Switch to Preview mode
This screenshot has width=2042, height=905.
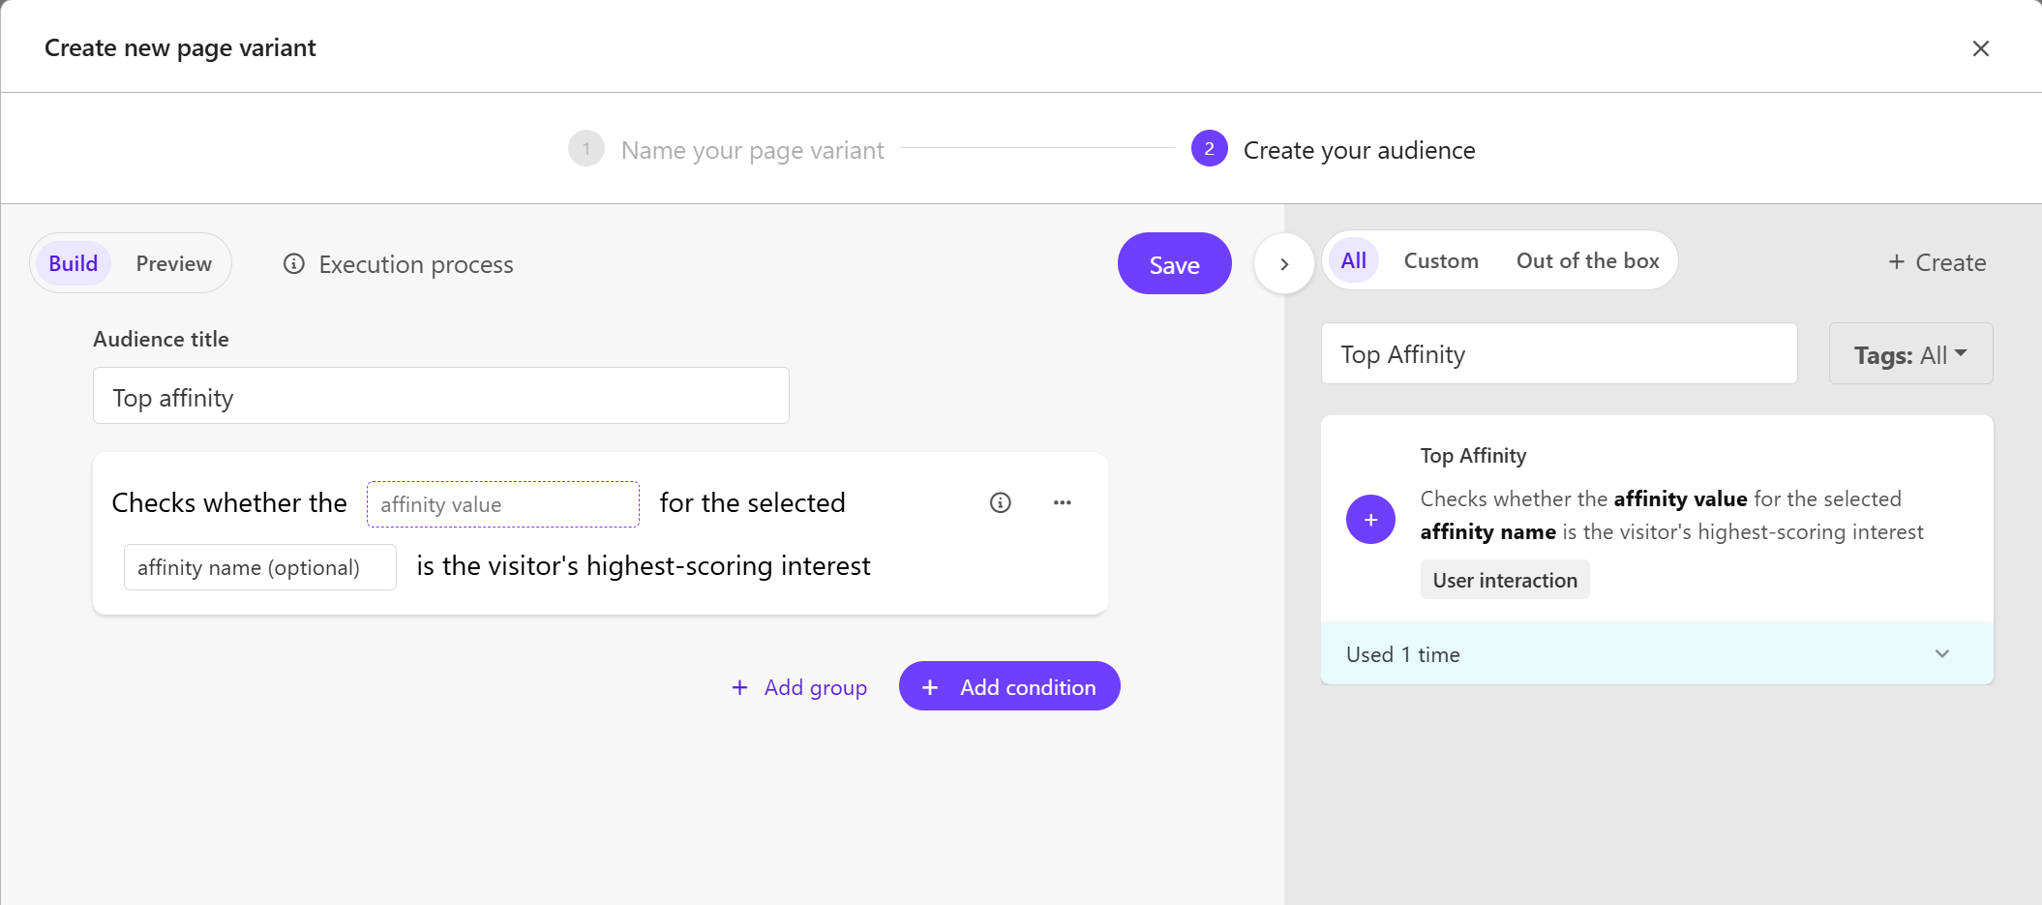tap(173, 263)
